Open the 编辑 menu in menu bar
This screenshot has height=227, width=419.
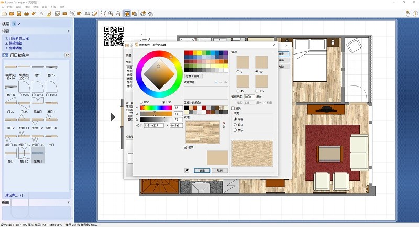coord(18,7)
